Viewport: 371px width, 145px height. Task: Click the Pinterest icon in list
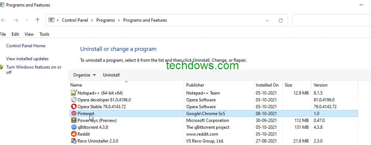74,114
